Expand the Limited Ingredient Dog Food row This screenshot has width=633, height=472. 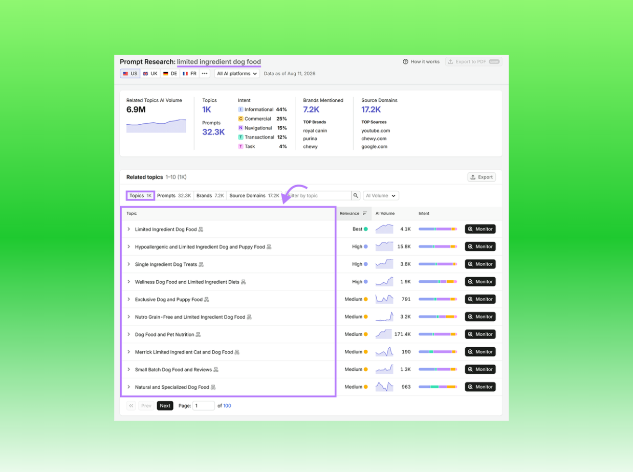129,229
